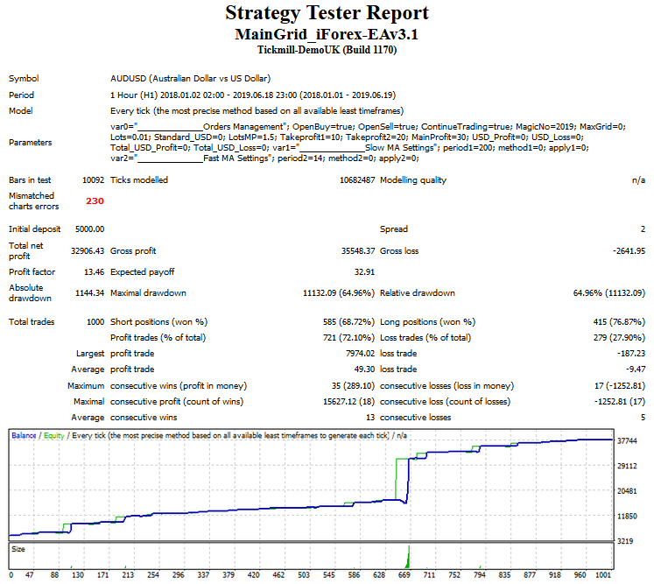Click the Tickmill-DemoUK build text
The width and height of the screenshot is (654, 584).
pyautogui.click(x=327, y=51)
